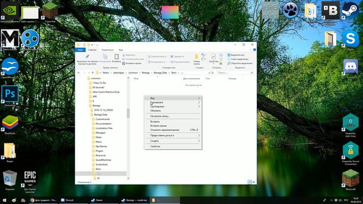Click Вставить ярлык in the ribbon
363x204 pixels.
tap(132, 63)
